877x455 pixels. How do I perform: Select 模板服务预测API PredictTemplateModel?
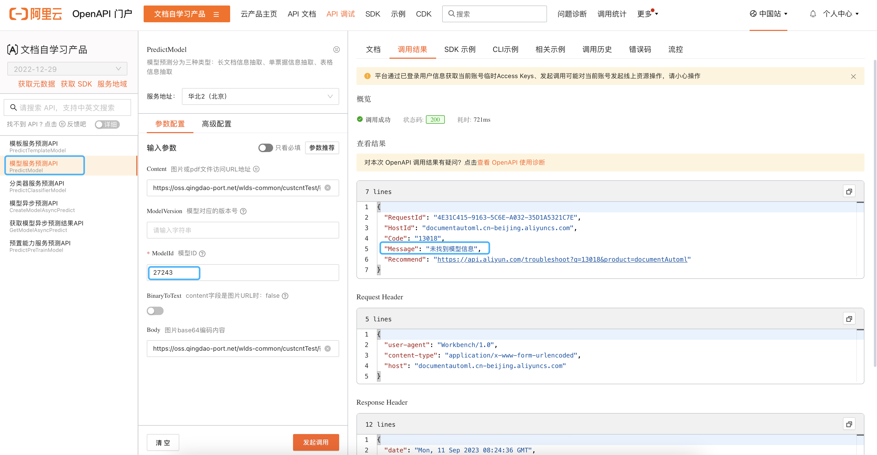click(68, 146)
